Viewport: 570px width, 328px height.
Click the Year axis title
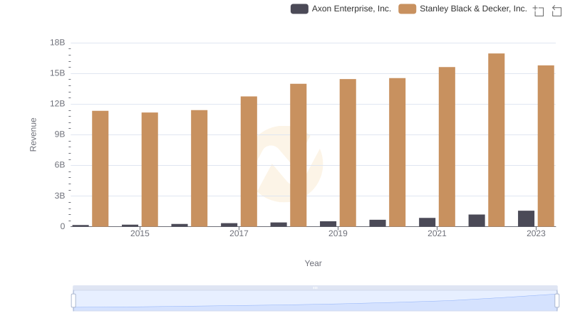pos(313,263)
